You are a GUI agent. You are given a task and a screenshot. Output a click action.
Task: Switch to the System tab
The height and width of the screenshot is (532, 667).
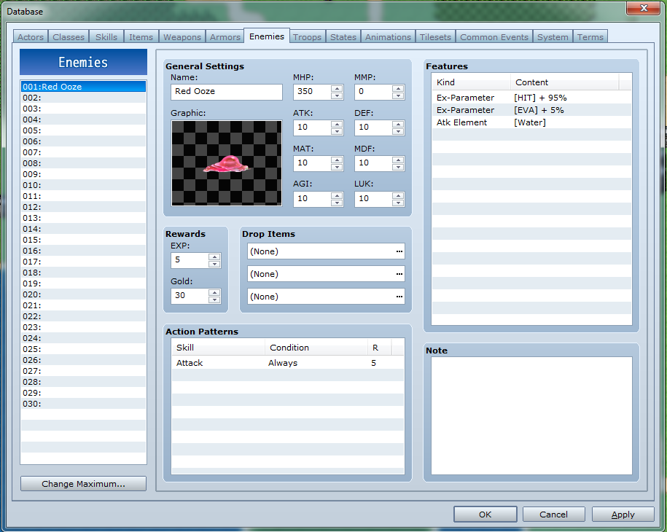(x=553, y=37)
